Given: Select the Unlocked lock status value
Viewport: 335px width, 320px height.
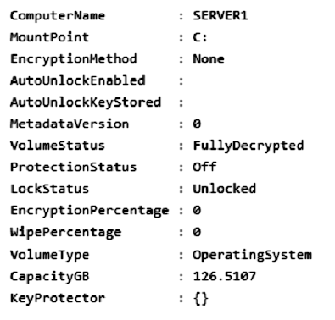Looking at the screenshot, I should pos(225,189).
